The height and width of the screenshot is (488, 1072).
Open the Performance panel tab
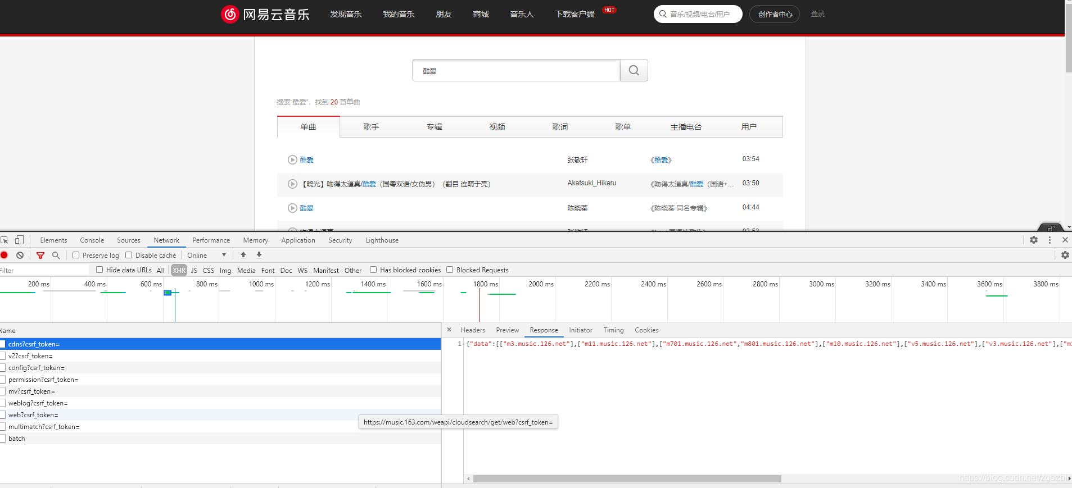pos(211,240)
